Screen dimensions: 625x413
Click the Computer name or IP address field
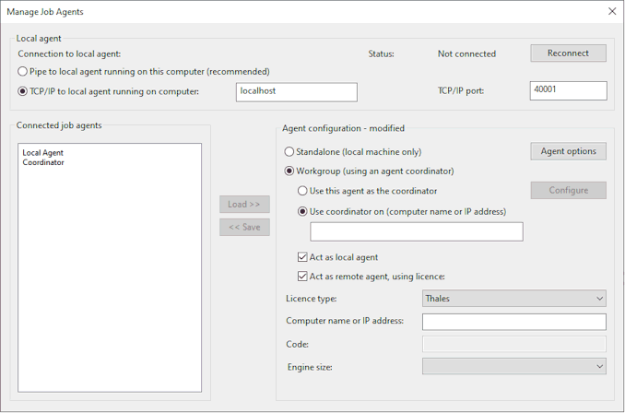pyautogui.click(x=513, y=322)
